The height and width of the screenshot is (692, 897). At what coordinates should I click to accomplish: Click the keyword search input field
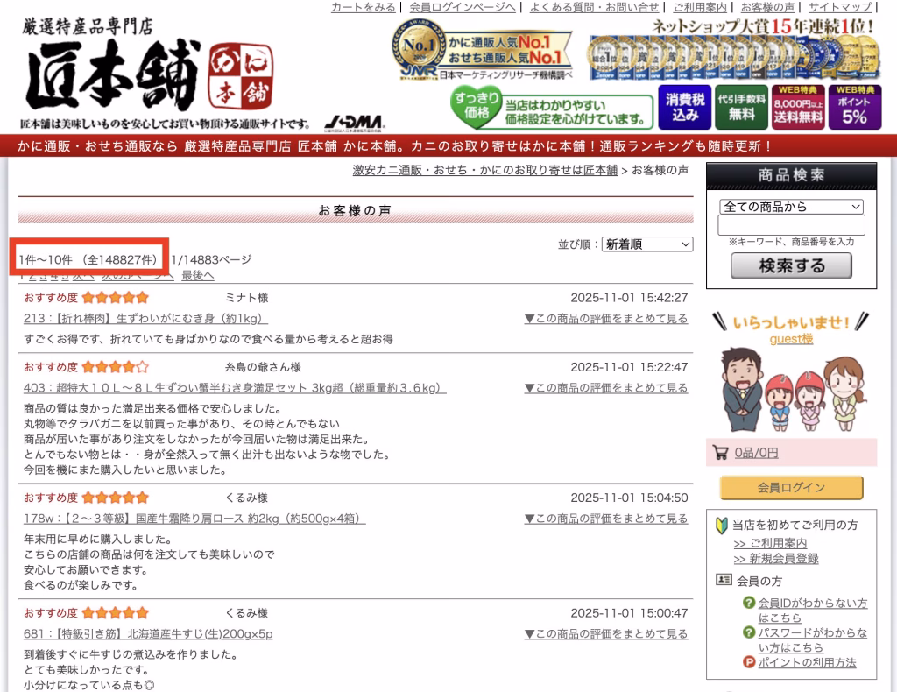[x=791, y=225]
